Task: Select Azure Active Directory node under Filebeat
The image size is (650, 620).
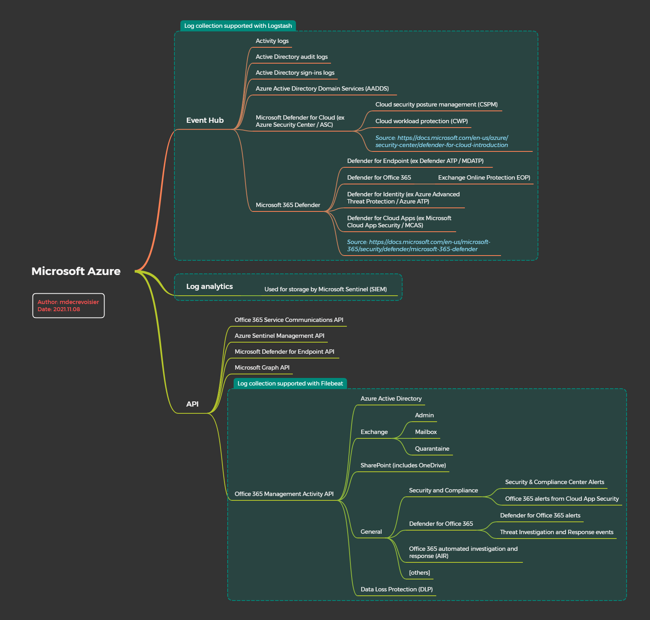Action: pos(391,399)
